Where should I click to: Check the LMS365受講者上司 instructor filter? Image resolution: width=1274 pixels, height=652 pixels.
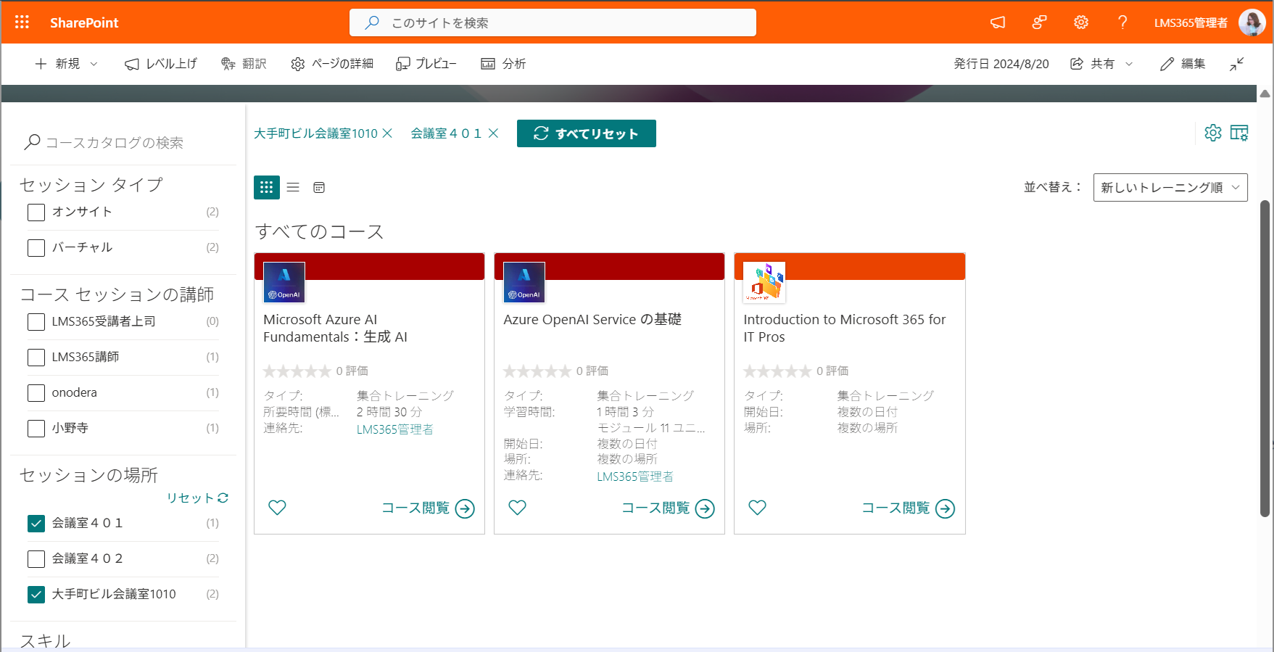click(x=36, y=322)
